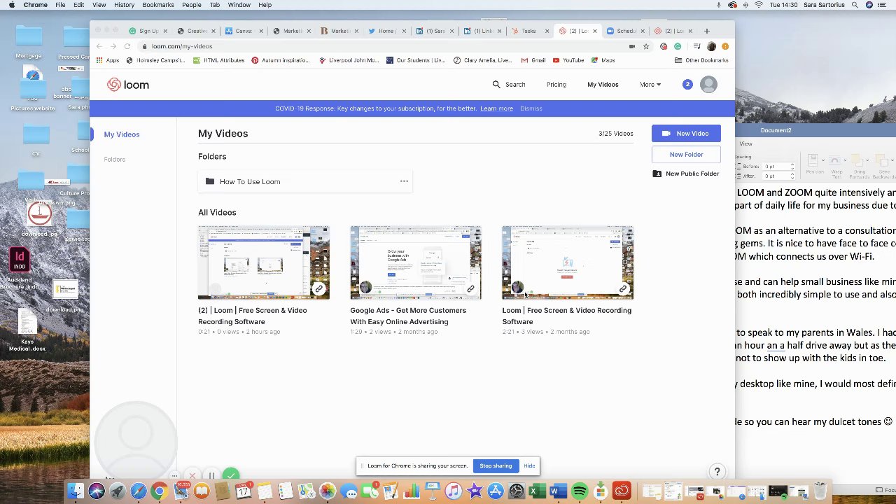This screenshot has width=896, height=504.
Task: Click the Loom logo
Action: (128, 85)
